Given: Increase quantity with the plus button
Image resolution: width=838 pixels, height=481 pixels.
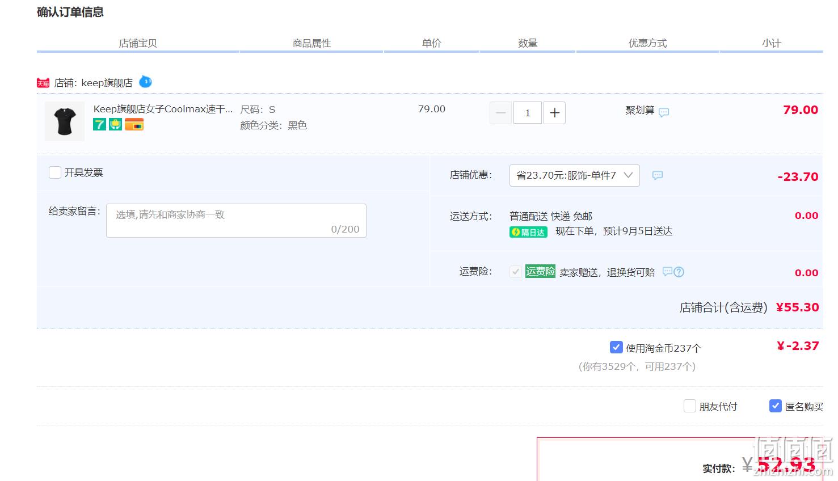Looking at the screenshot, I should point(555,113).
